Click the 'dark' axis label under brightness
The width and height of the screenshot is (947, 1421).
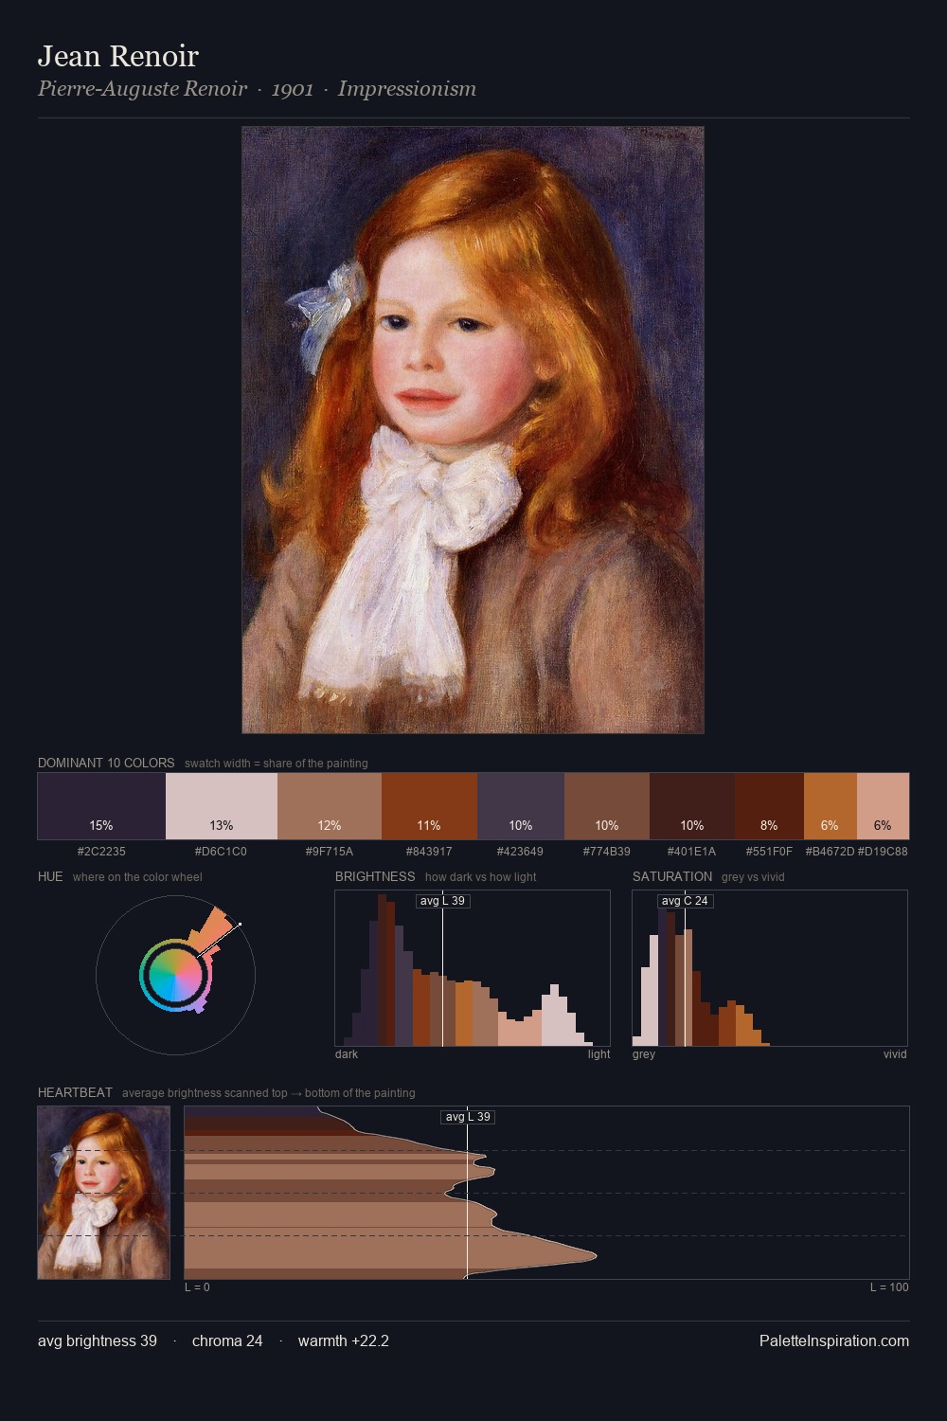347,1054
